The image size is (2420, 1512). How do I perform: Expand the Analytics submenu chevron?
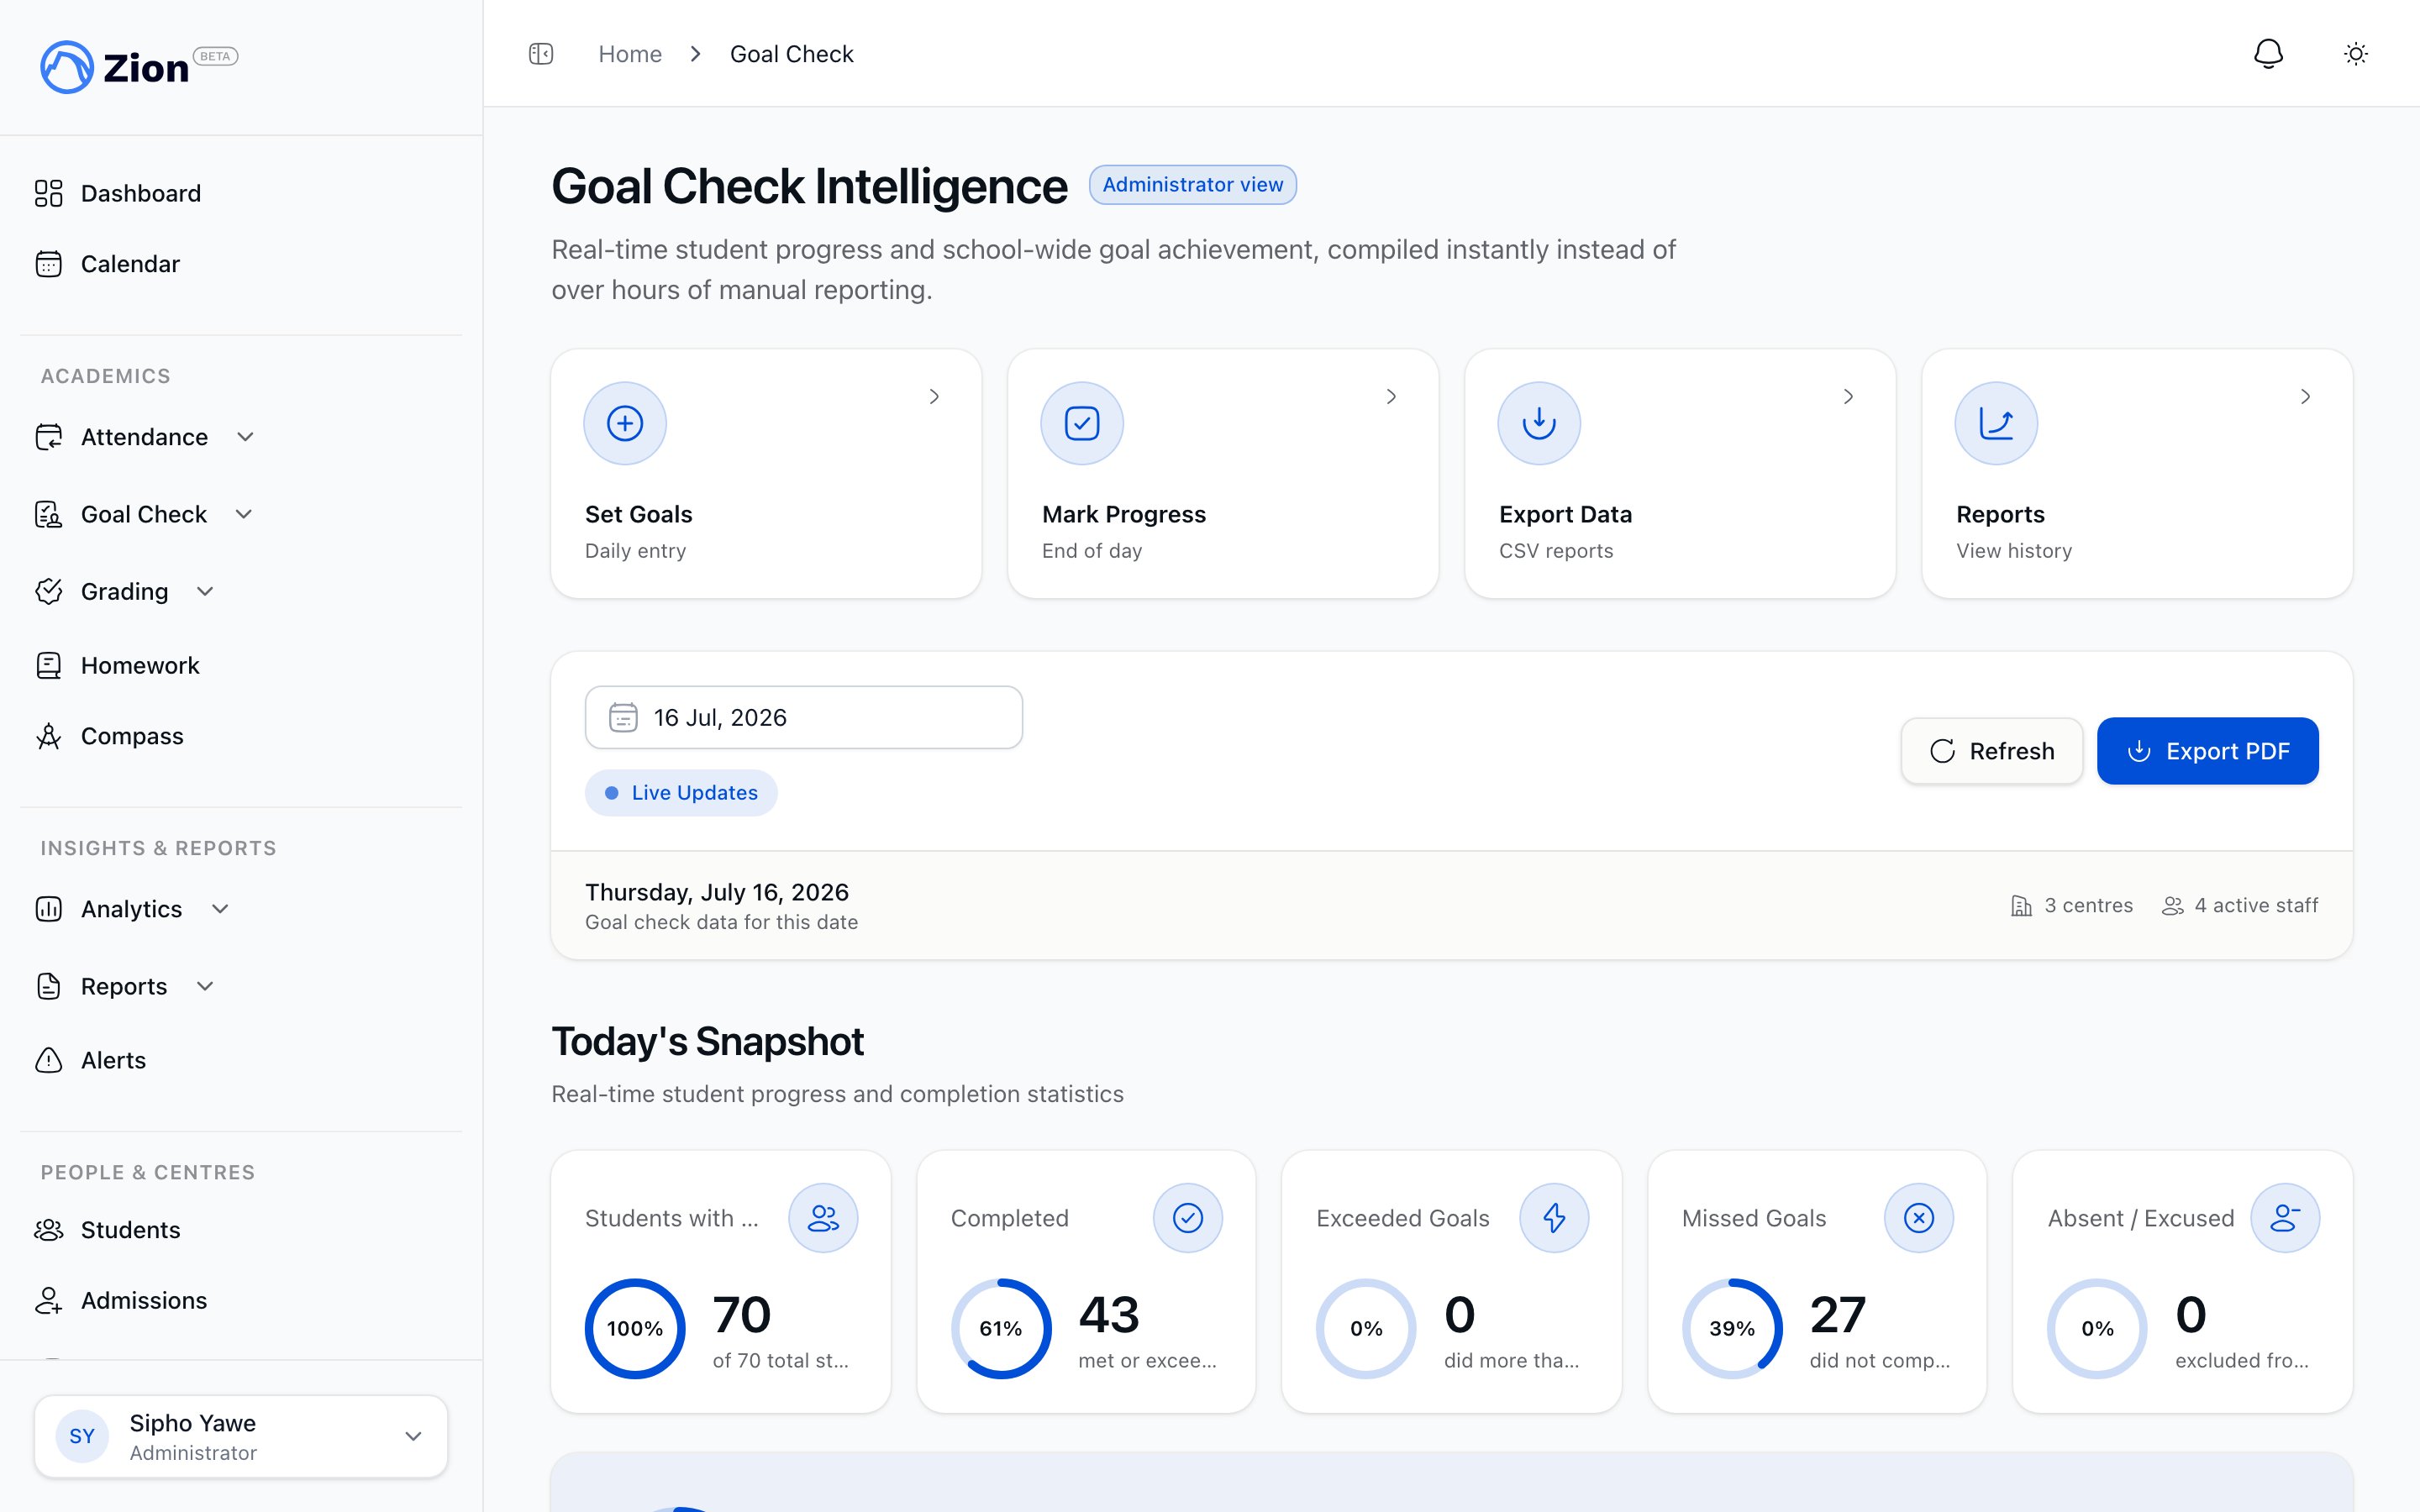[220, 909]
